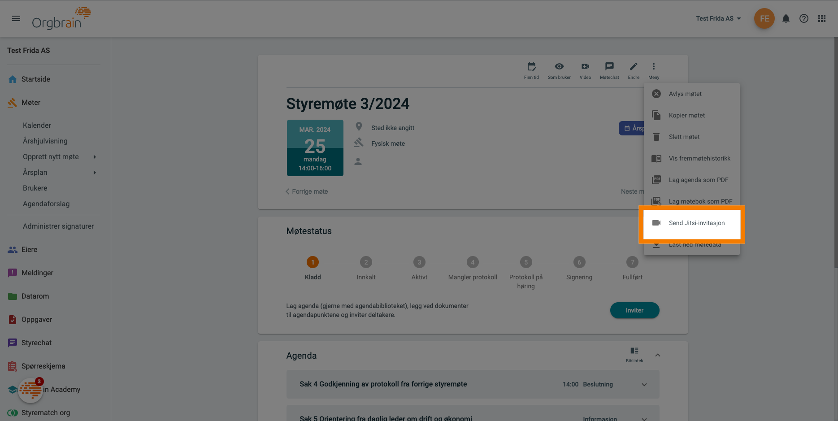Select the Fullført step 7

point(632,262)
